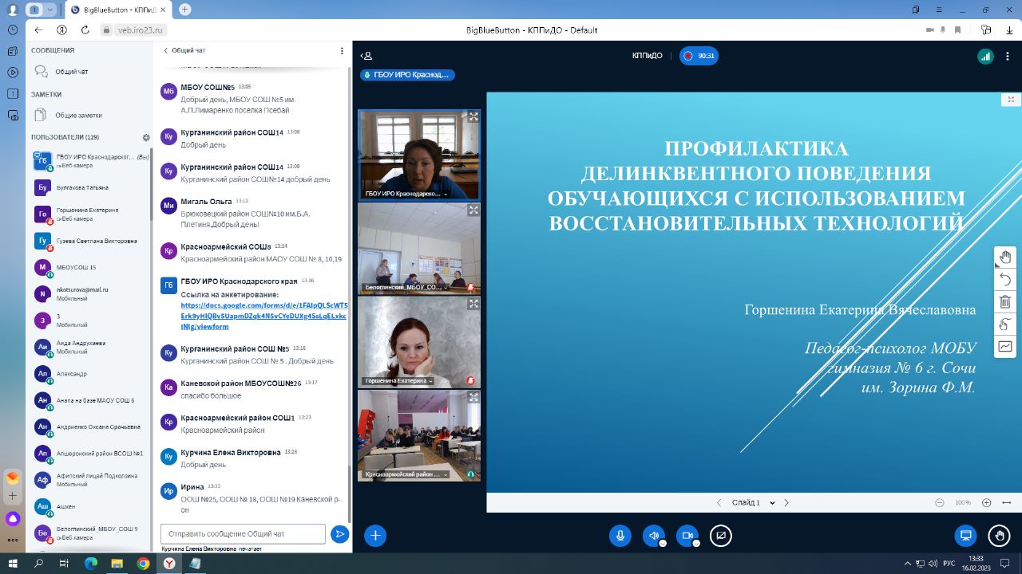Viewport: 1022px width, 574px height.
Task: Mute the microphone
Action: (620, 536)
